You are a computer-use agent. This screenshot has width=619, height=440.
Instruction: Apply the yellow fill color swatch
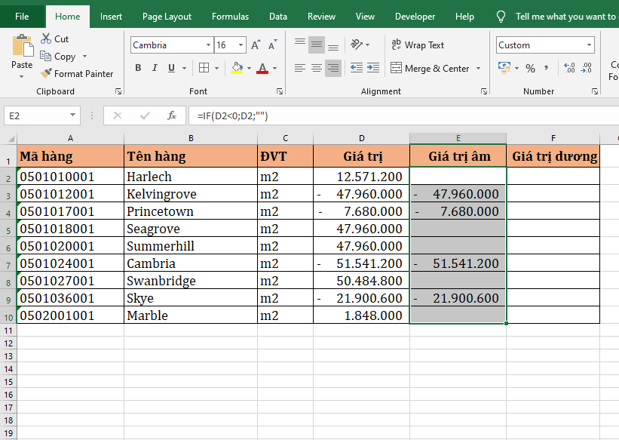click(x=237, y=69)
